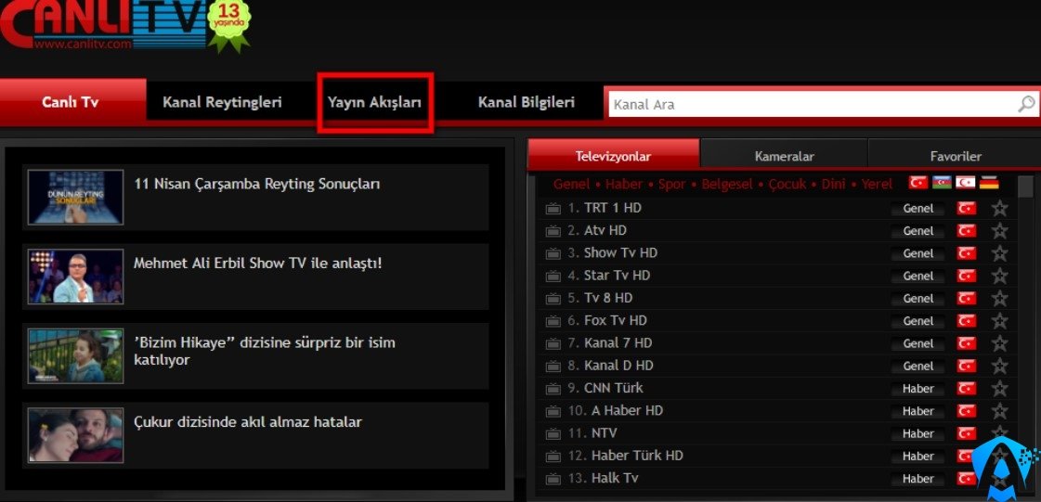Click the TV icon beside NTV
This screenshot has width=1041, height=502.
pos(553,434)
